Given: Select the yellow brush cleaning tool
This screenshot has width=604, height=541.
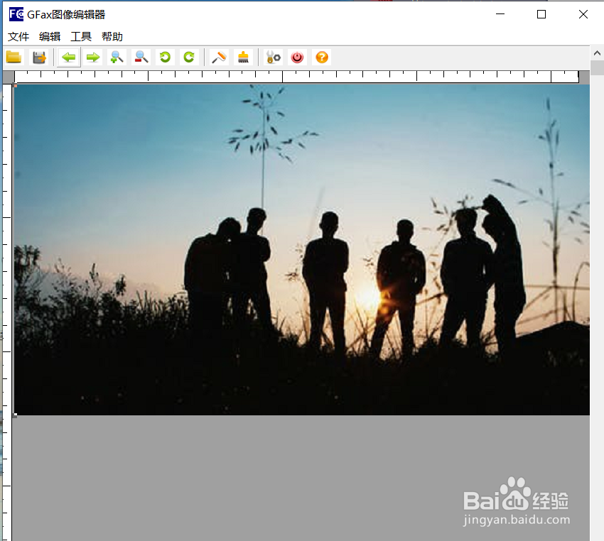Looking at the screenshot, I should [x=243, y=58].
